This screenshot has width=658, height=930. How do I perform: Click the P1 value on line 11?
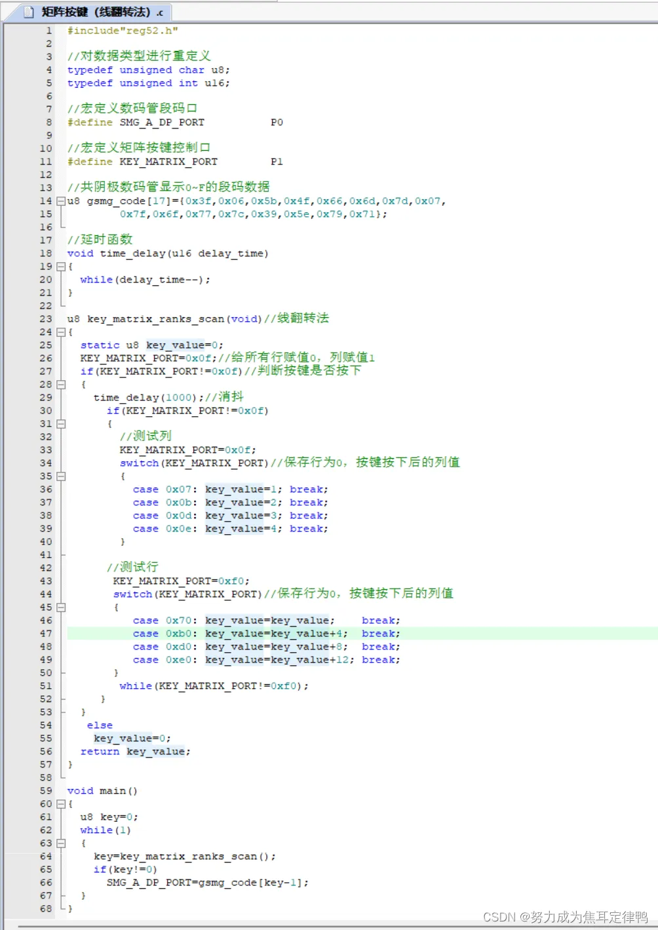[277, 162]
